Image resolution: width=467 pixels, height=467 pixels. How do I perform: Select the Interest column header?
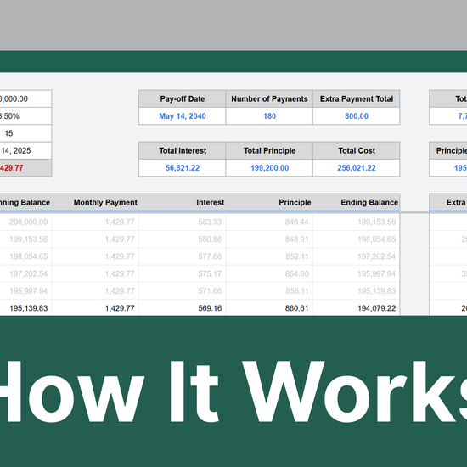point(210,203)
